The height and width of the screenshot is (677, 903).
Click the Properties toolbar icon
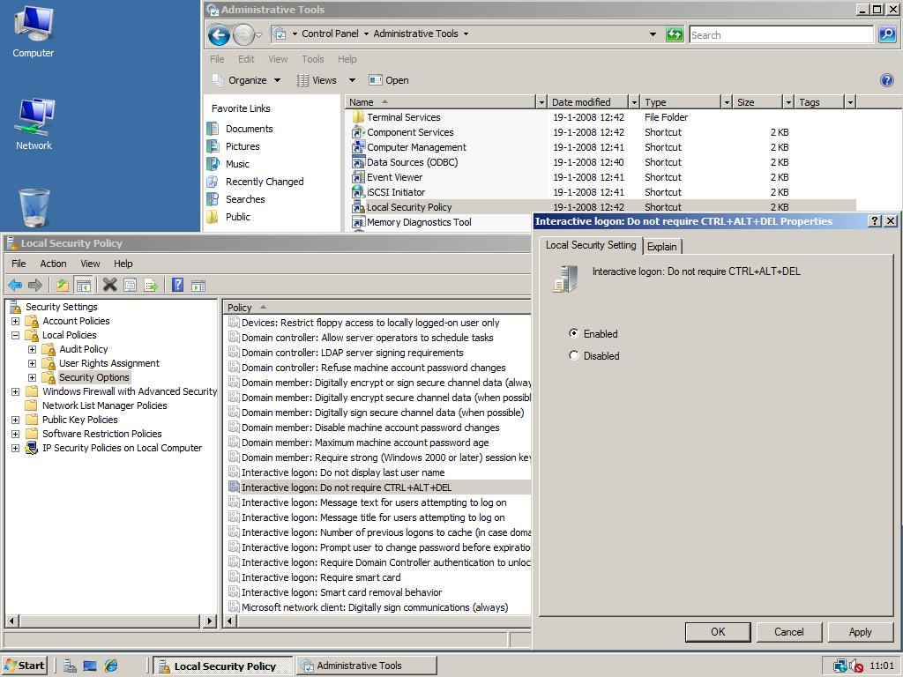(x=131, y=285)
